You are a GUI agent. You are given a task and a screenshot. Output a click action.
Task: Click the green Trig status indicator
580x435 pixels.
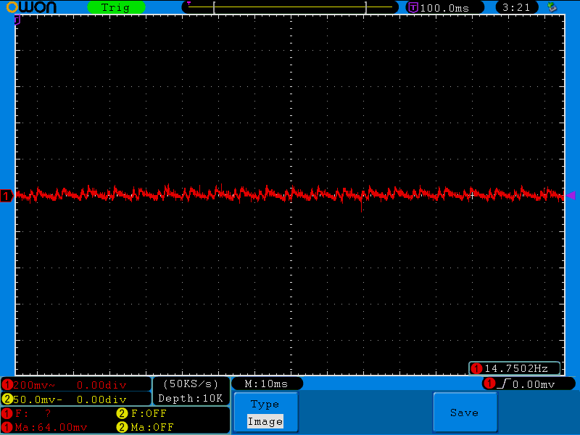click(x=115, y=7)
